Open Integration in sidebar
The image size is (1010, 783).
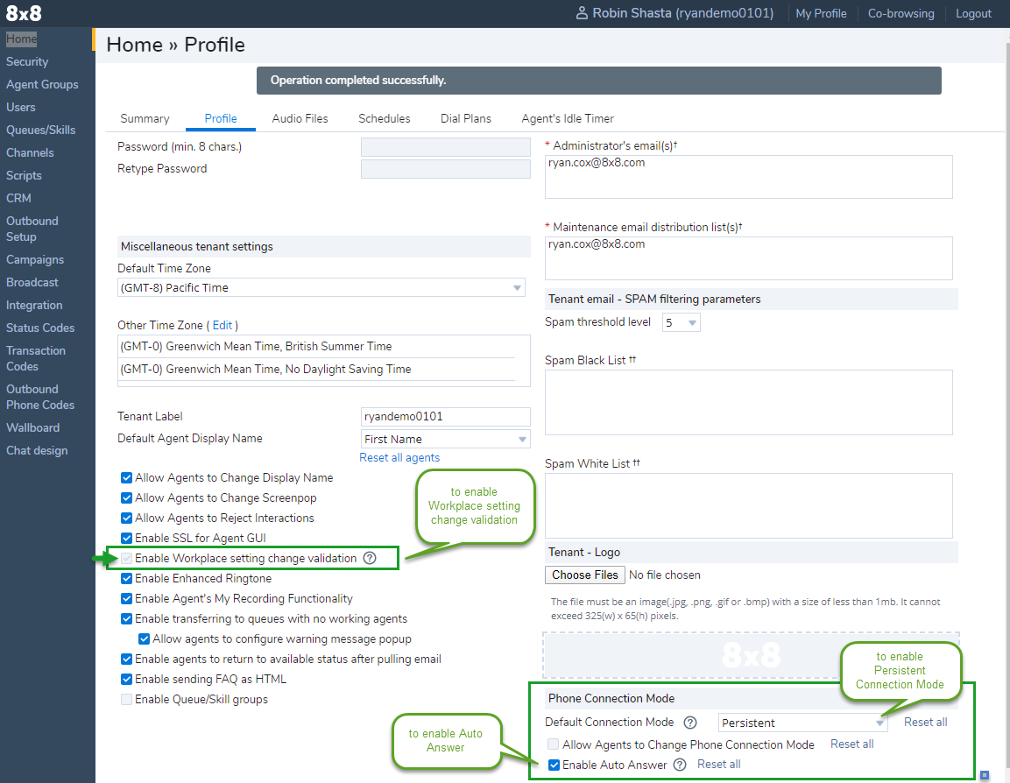pos(34,305)
